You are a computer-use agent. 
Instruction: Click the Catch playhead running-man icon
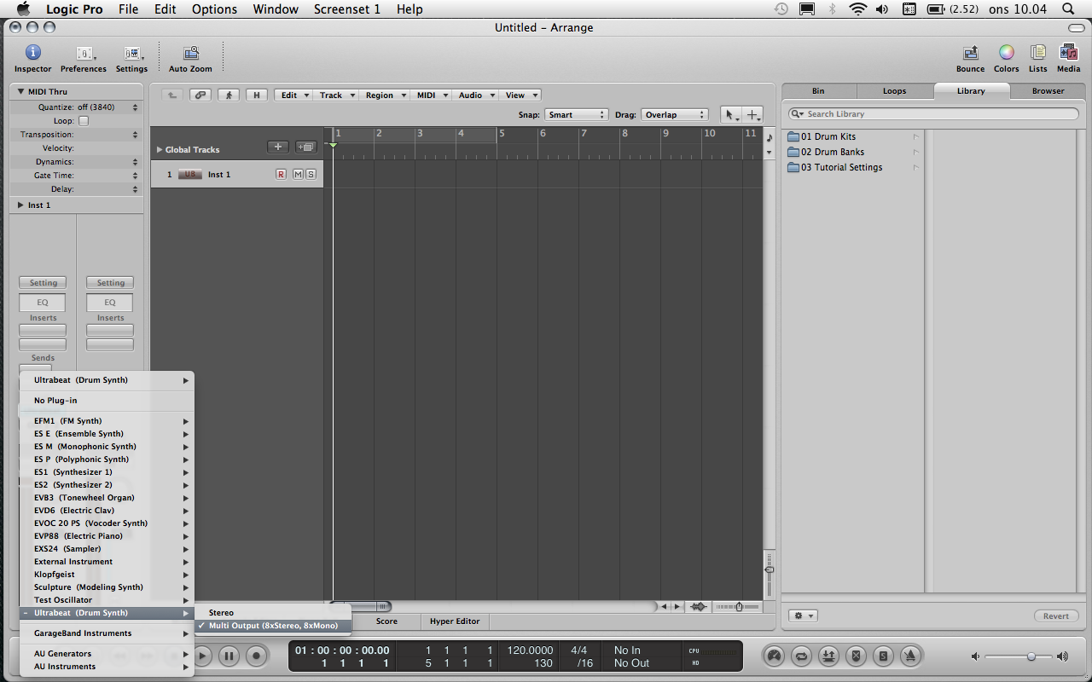228,95
